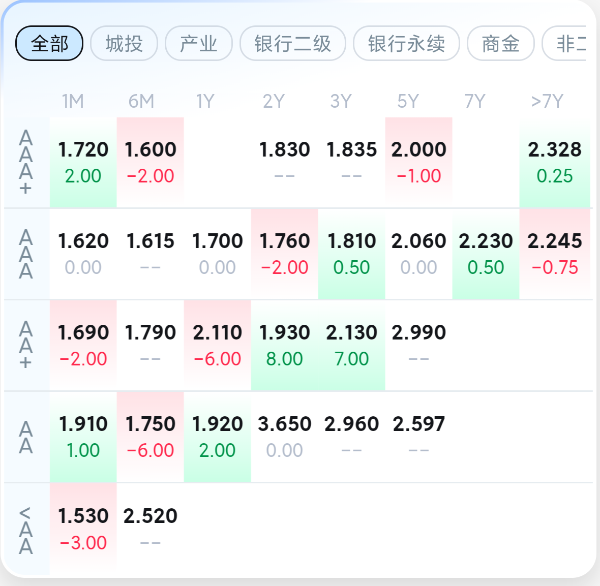600x586 pixels.
Task: Click the AA+ 2Y cell 1.930
Action: click(284, 346)
